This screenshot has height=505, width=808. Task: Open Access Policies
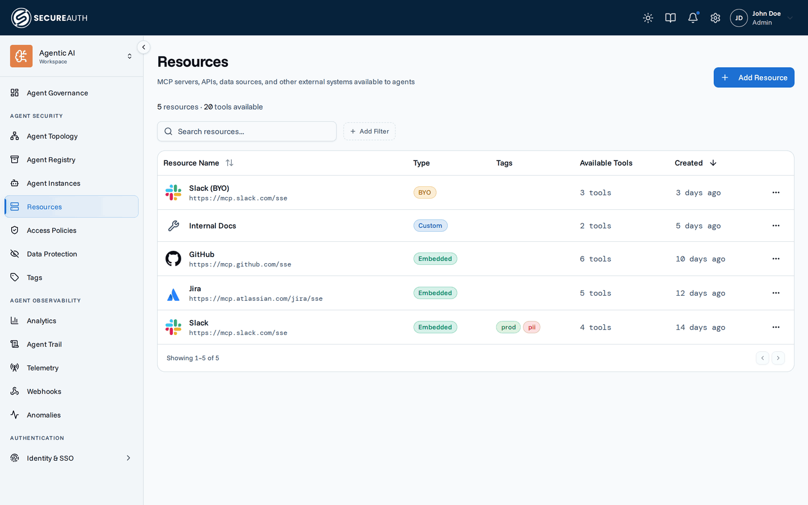pyautogui.click(x=71, y=231)
